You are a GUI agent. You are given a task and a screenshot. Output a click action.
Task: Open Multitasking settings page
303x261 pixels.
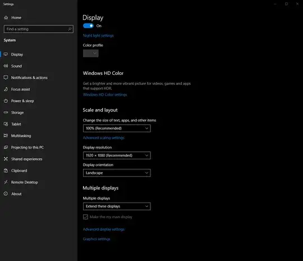21,136
